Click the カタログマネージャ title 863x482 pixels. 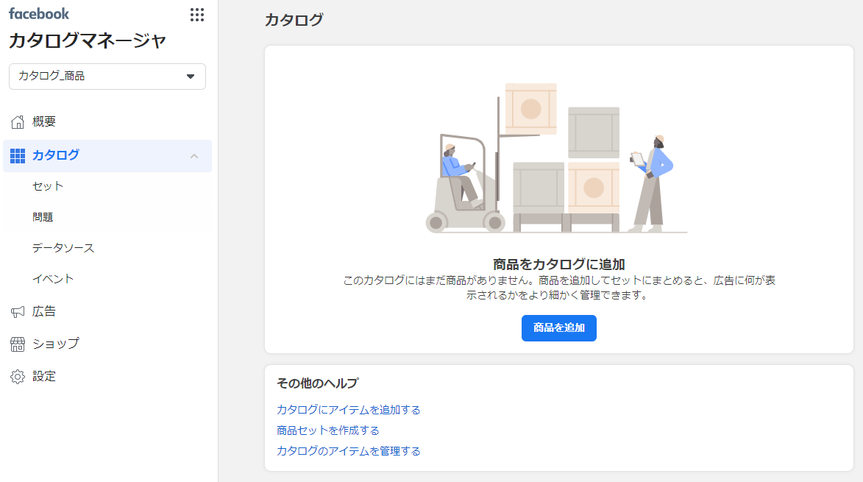click(x=88, y=40)
